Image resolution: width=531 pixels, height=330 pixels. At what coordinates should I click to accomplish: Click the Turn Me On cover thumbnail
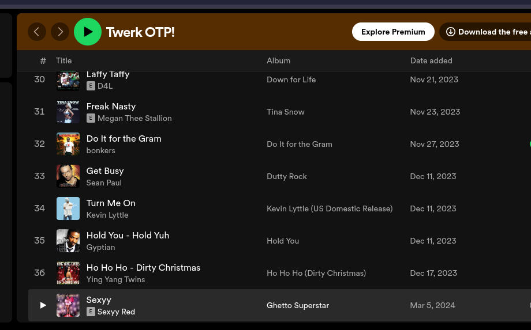tap(68, 208)
